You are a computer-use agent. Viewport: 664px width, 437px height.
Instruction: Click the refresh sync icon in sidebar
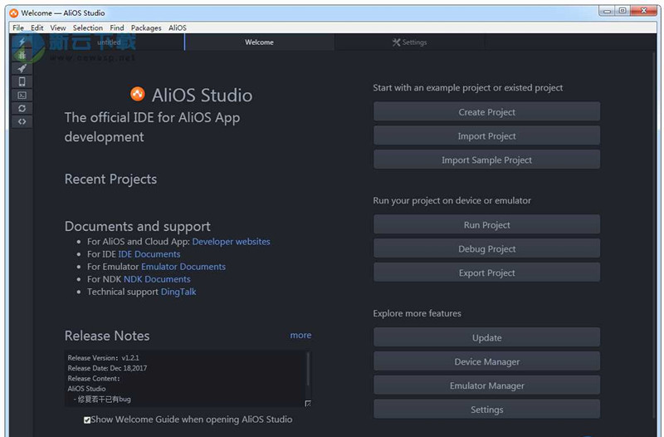pyautogui.click(x=22, y=109)
